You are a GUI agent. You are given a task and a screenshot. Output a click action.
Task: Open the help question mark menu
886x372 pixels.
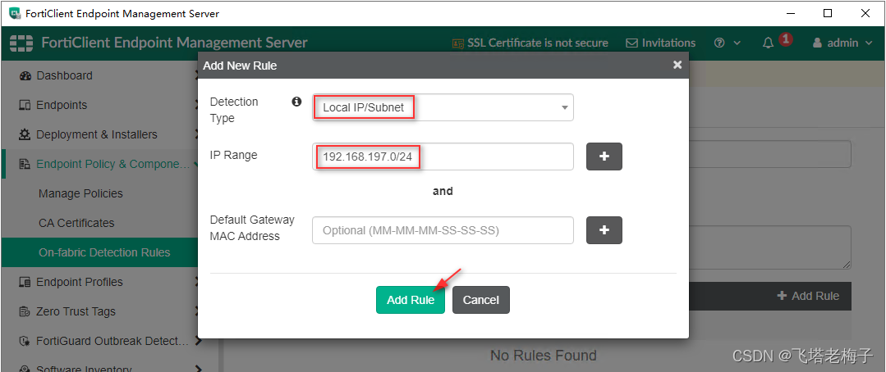point(727,43)
